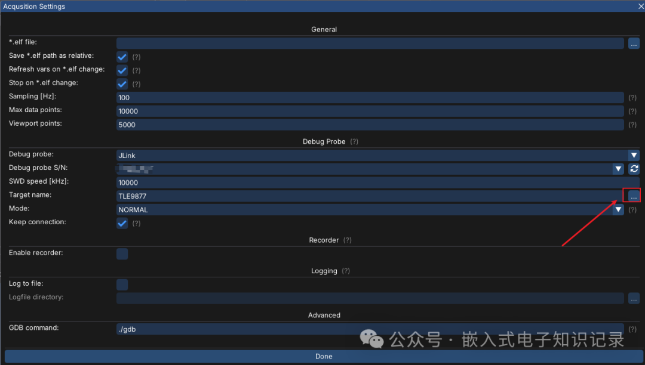
Task: Click help icon next to Debug Probe heading
Action: 354,142
